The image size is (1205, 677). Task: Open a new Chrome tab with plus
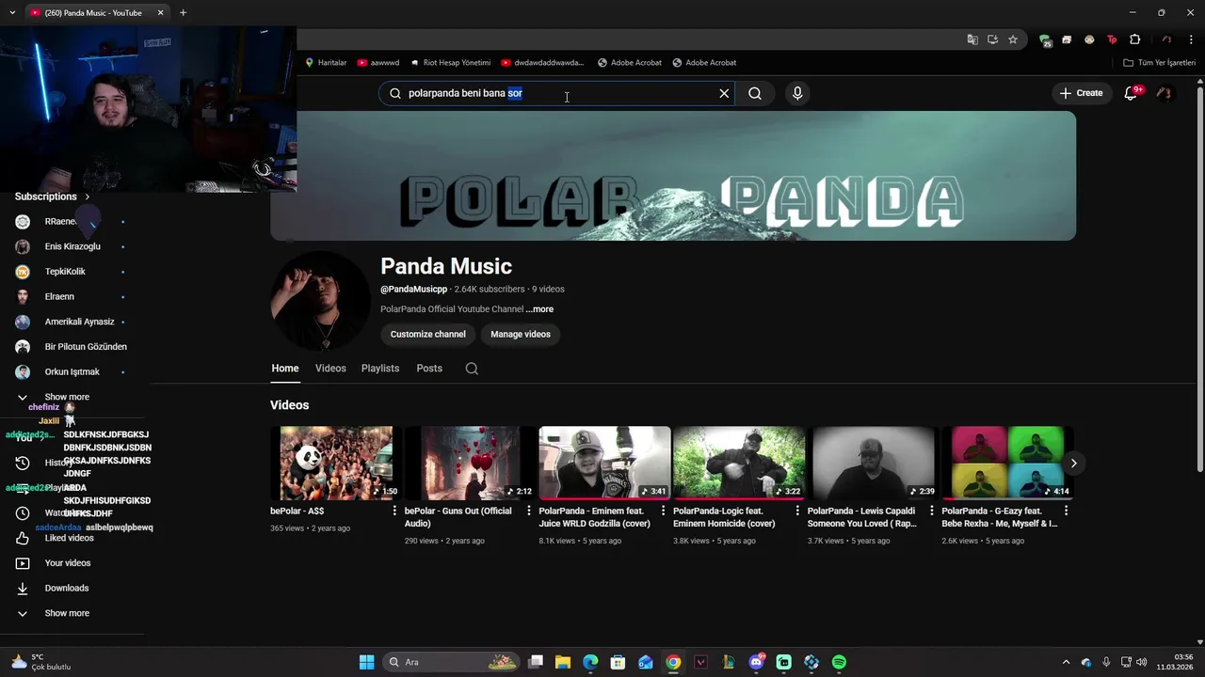point(183,12)
